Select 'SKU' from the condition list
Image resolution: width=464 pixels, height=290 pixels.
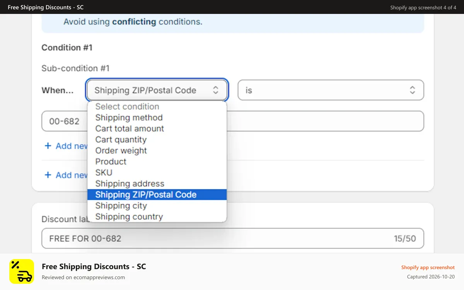pos(157,172)
